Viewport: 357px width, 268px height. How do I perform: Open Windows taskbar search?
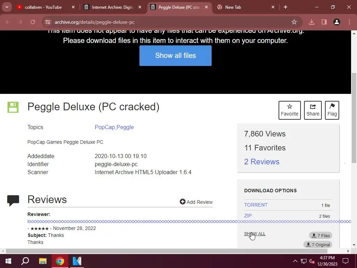(x=25, y=261)
